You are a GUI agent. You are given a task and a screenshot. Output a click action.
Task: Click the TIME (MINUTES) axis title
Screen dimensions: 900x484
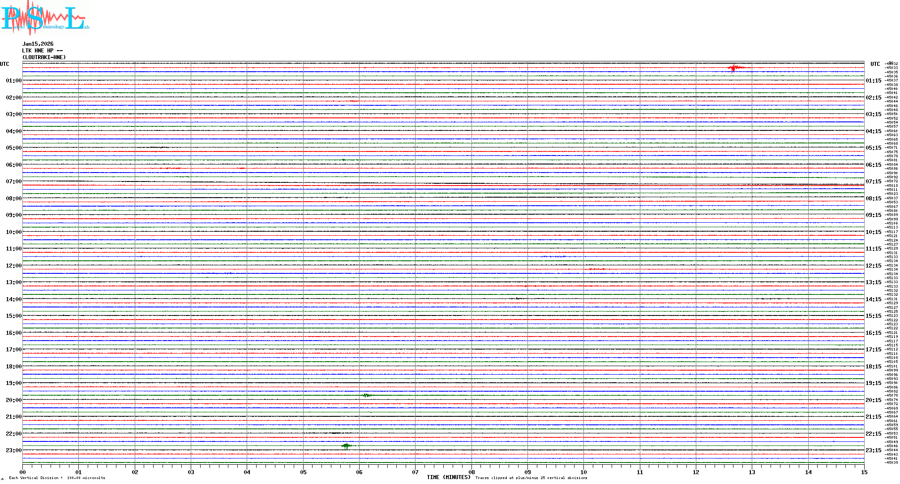coord(448,477)
